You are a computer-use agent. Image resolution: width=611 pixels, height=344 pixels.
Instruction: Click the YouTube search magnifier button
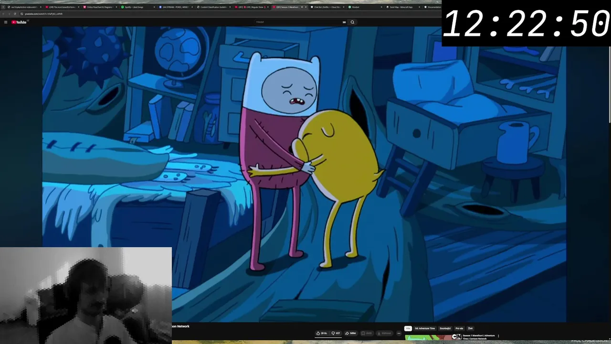tap(352, 22)
